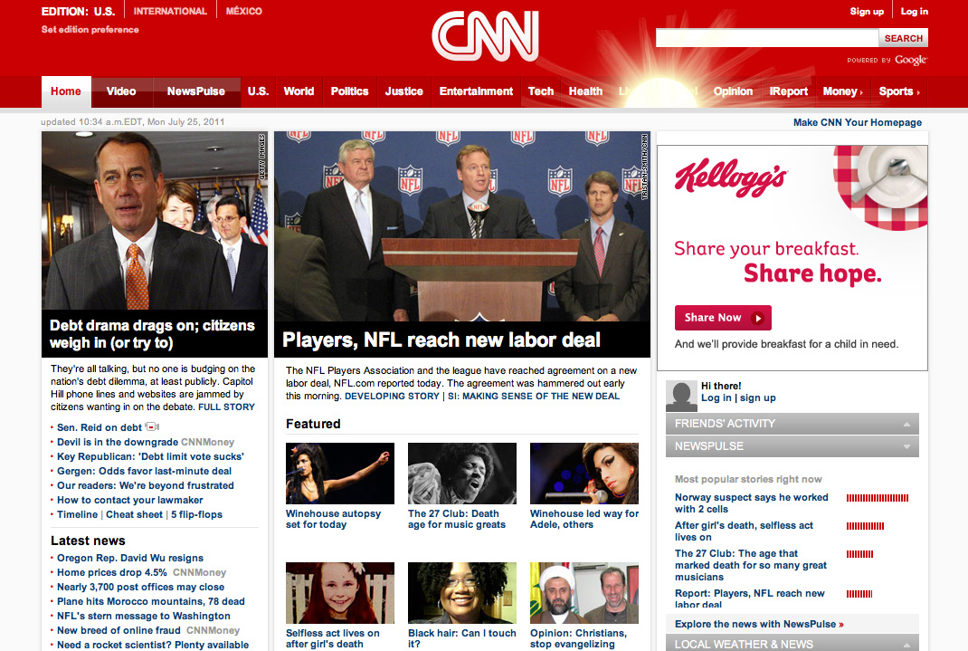
Task: Open the 5 flip-flops link
Action: point(197,514)
